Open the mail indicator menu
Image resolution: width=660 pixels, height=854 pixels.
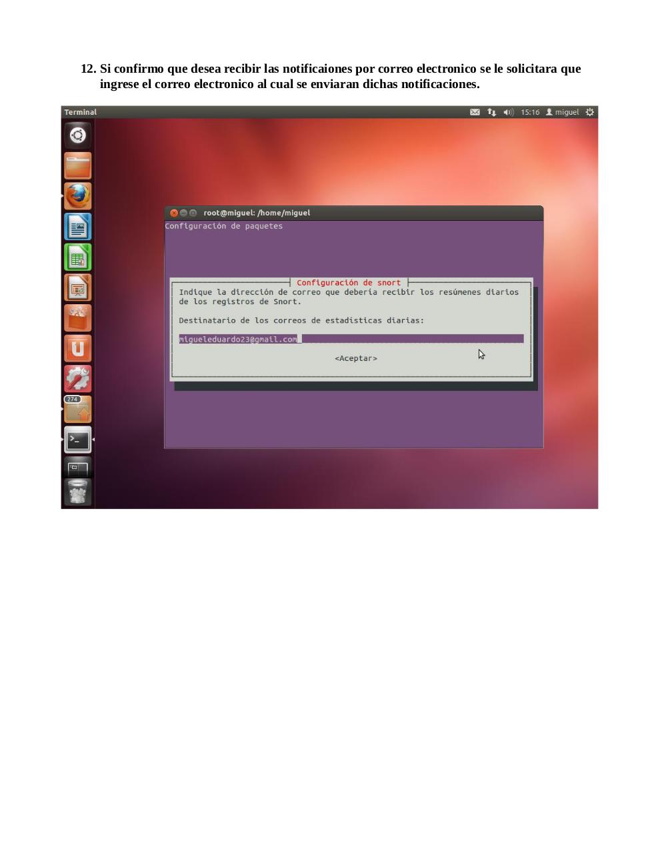(x=475, y=112)
